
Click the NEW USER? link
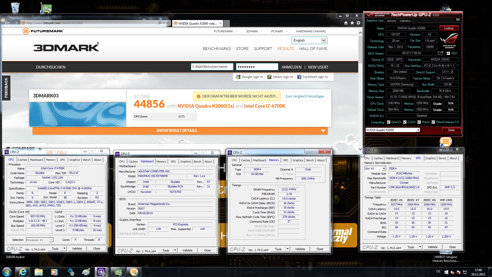coord(318,67)
